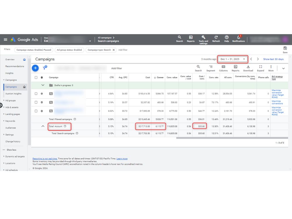Collapse the Total: Account breakdown
Image resolution: width=292 pixels, height=219 pixels.
pos(43,126)
